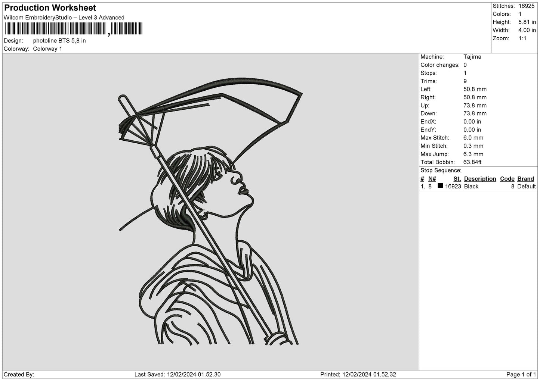Click the Colors count value 1
This screenshot has width=540, height=381.
pyautogui.click(x=520, y=14)
